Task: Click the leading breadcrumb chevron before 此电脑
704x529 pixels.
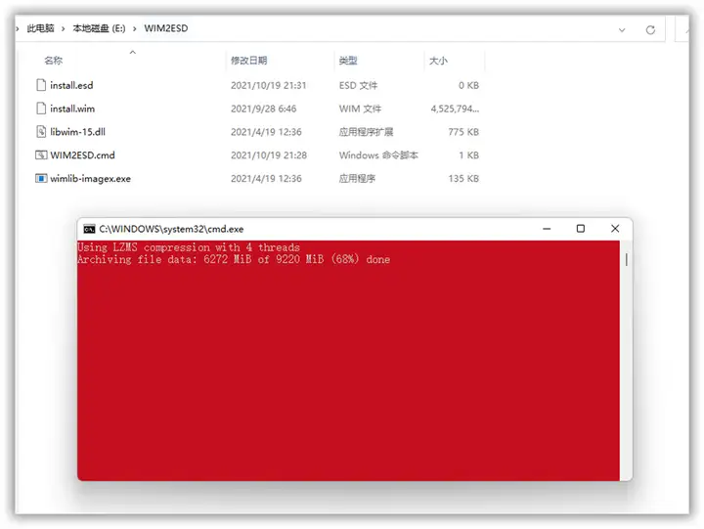Action: click(x=18, y=28)
